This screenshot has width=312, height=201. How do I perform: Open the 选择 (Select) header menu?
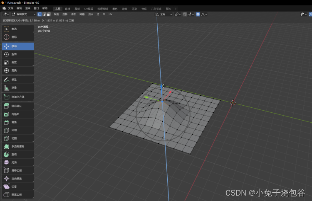click(x=65, y=14)
